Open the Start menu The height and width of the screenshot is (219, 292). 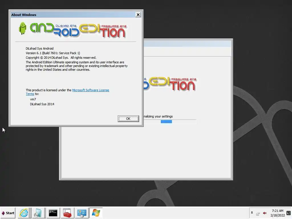pyautogui.click(x=8, y=213)
